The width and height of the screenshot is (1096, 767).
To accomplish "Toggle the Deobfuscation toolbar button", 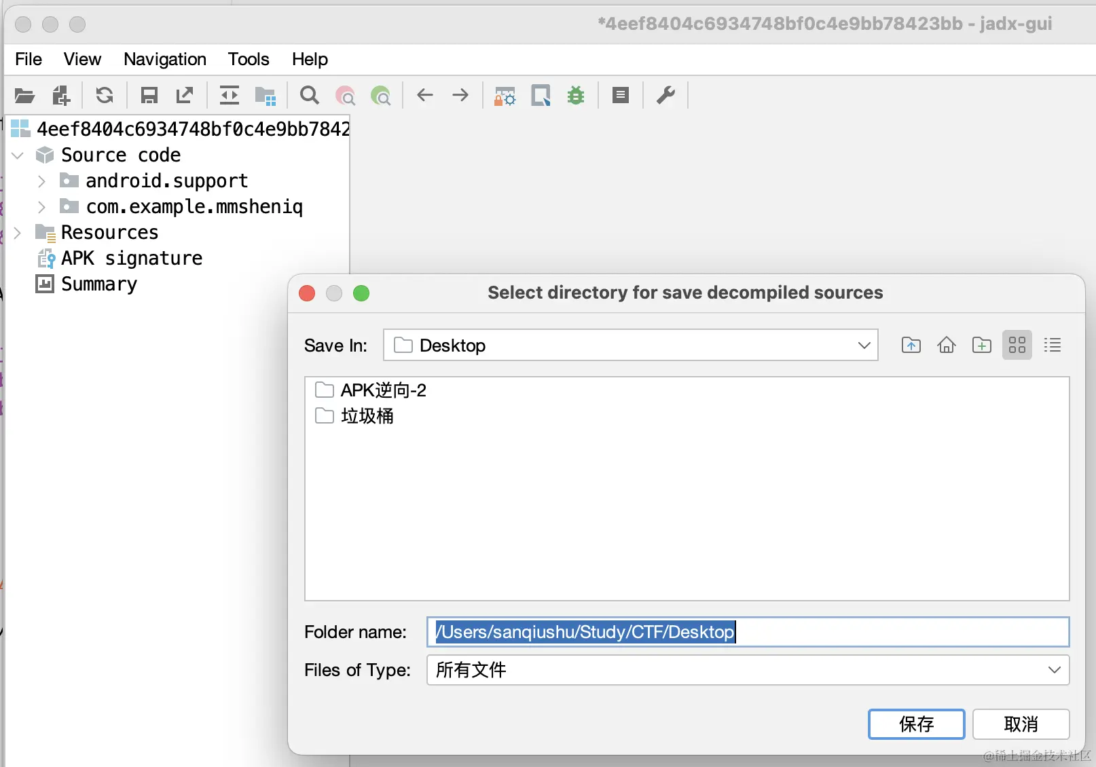I will point(505,96).
